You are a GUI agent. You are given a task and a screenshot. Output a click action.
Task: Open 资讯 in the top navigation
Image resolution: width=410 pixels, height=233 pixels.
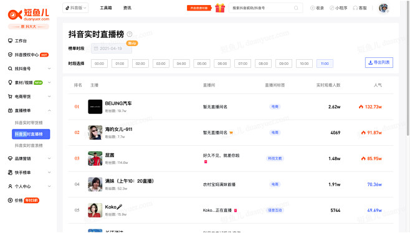tap(127, 8)
